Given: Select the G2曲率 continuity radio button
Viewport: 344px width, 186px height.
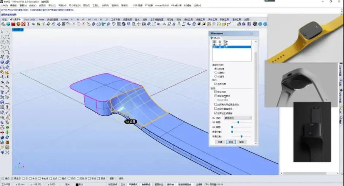Looking at the screenshot, I should (x=216, y=76).
